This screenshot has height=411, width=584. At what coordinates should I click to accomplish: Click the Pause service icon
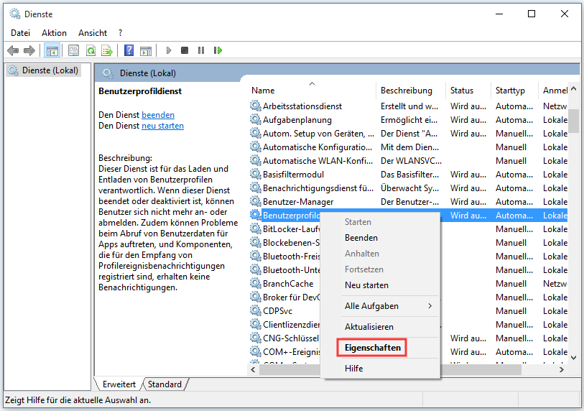(x=201, y=50)
